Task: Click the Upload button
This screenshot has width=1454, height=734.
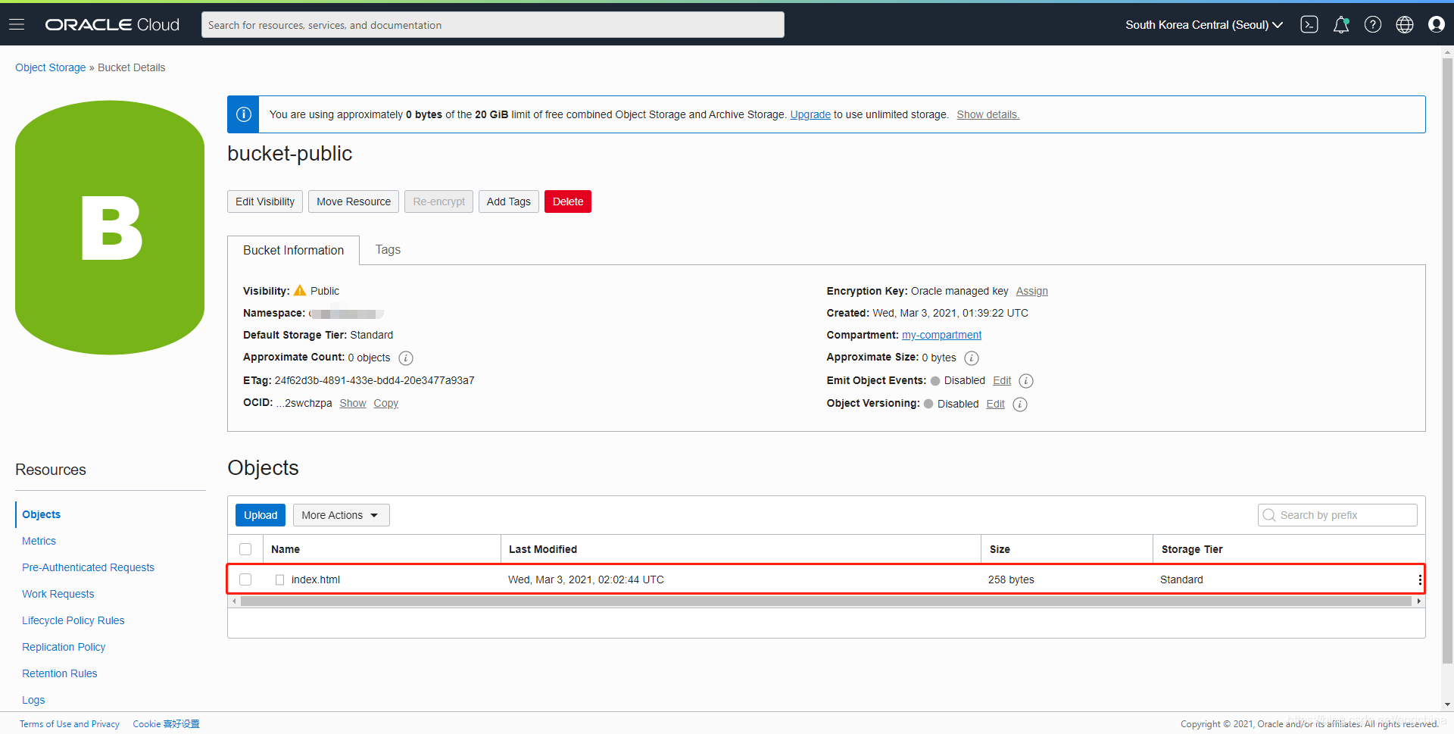Action: tap(261, 515)
